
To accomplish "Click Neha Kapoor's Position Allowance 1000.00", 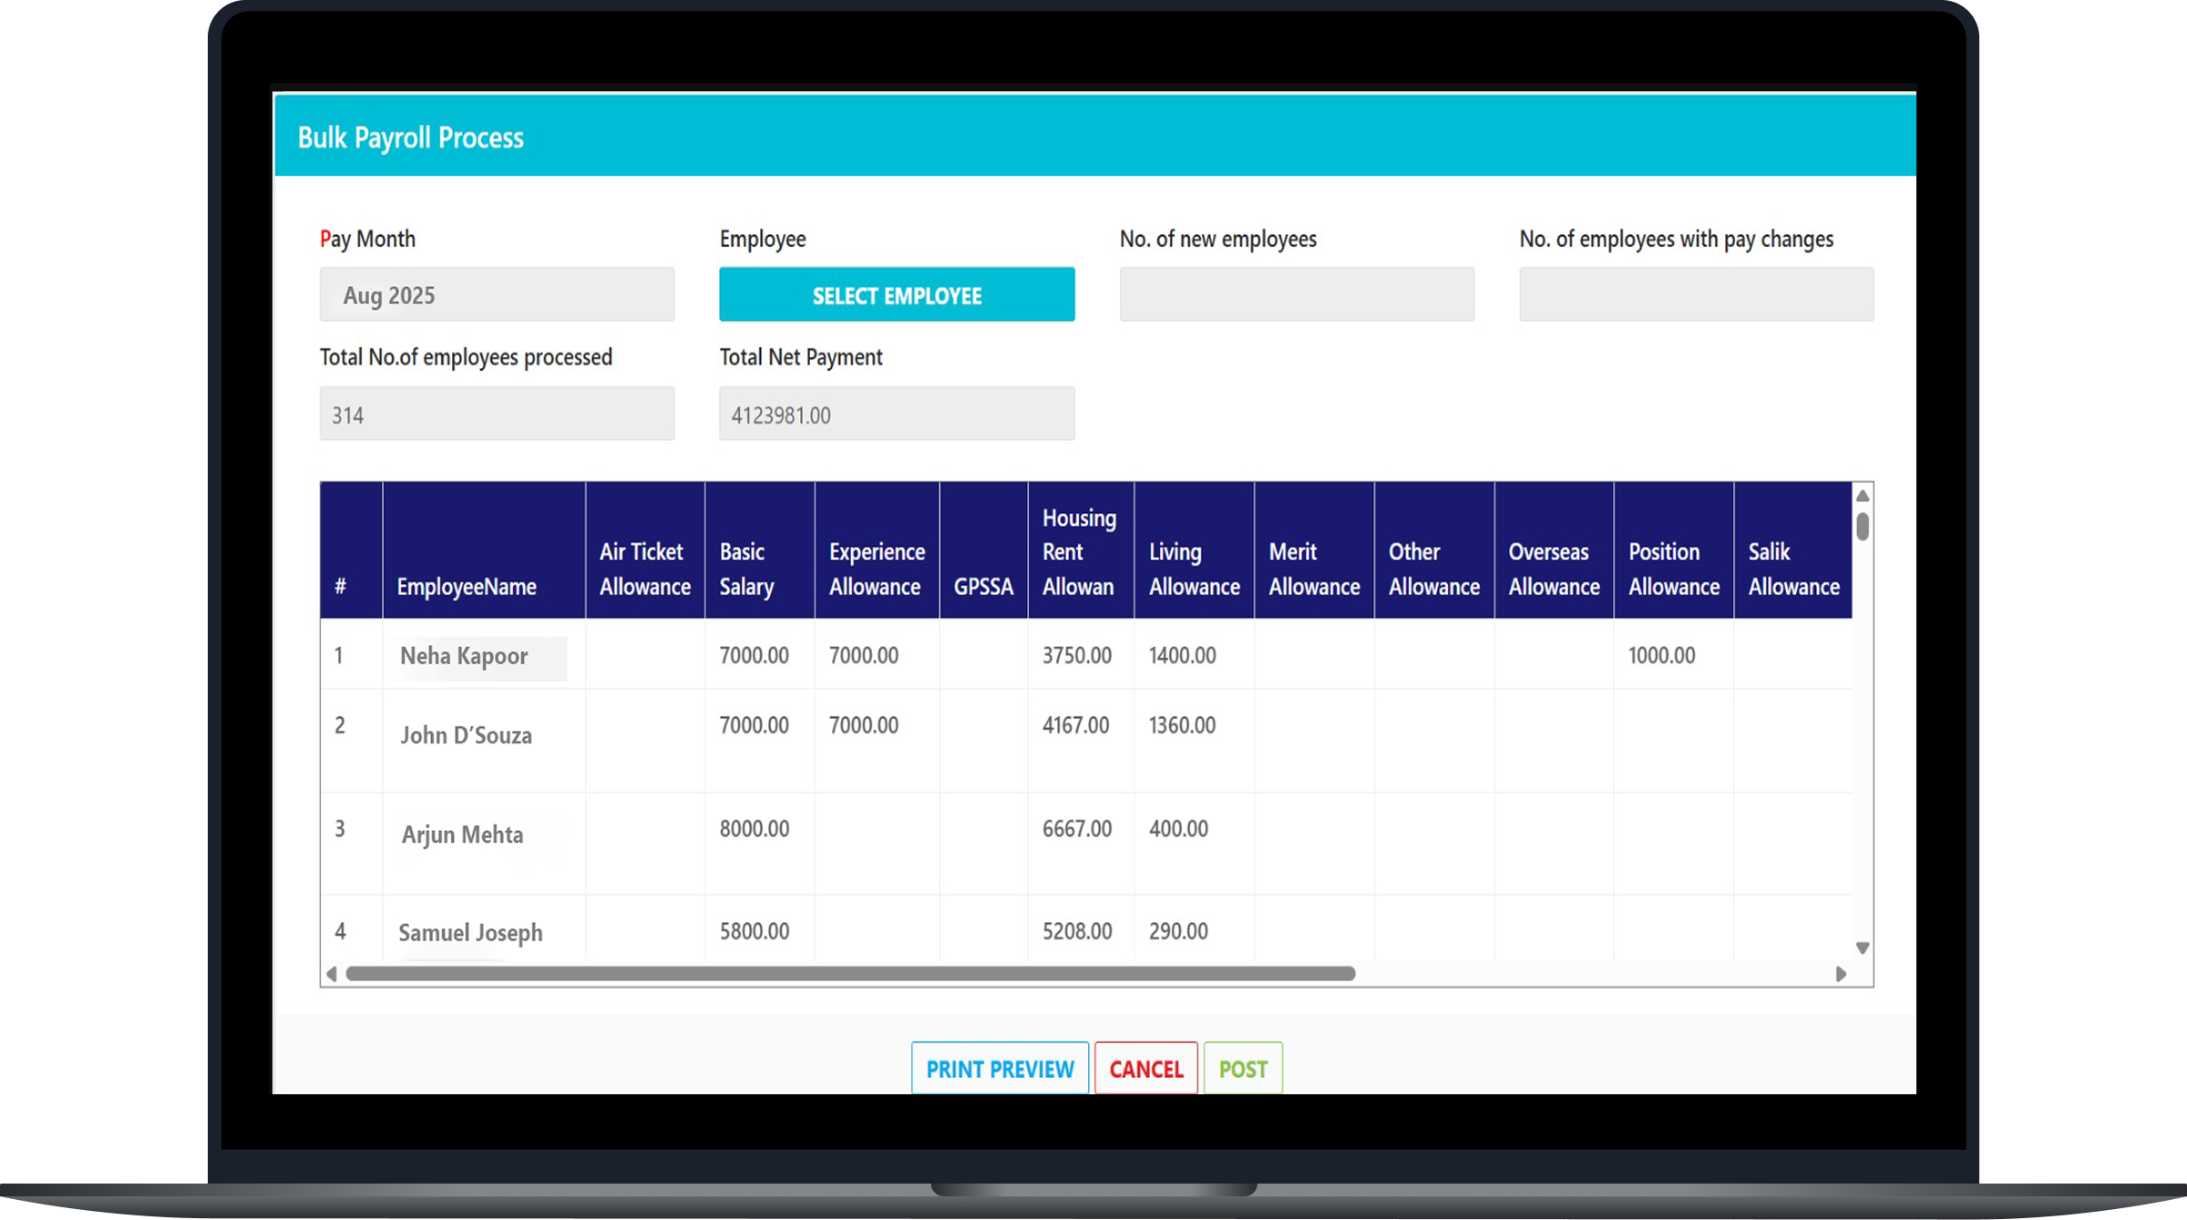I will [x=1661, y=655].
